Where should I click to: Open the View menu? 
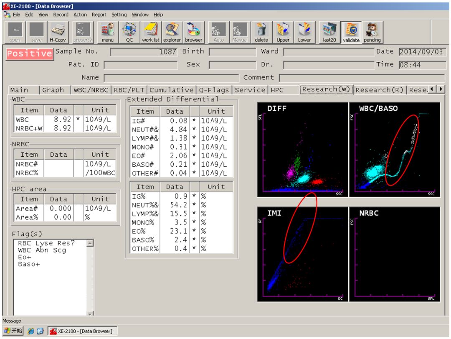pos(43,15)
